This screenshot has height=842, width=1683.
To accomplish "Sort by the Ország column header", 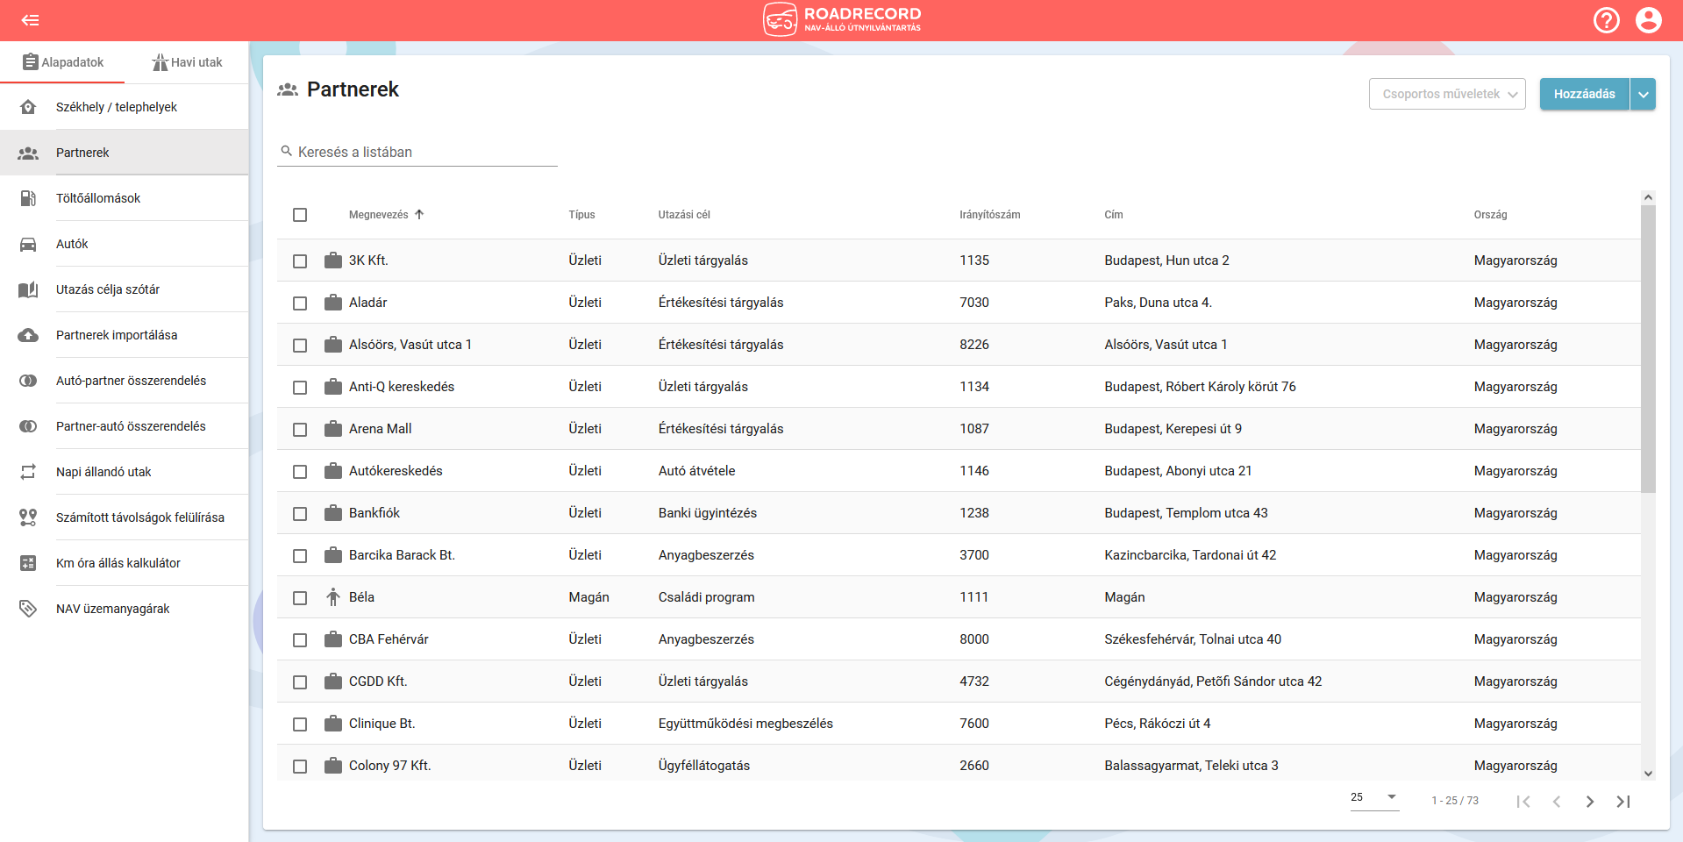I will click(x=1490, y=215).
